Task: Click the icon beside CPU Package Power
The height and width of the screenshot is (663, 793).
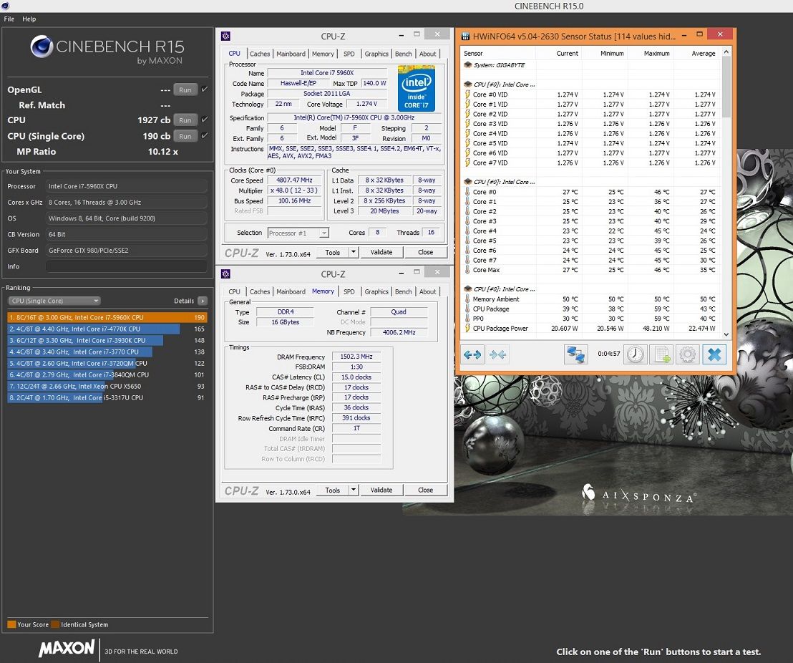Action: (x=467, y=329)
